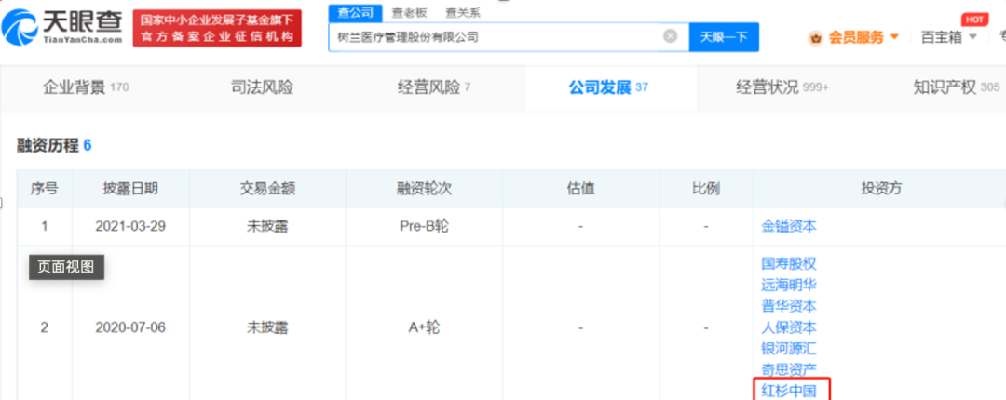Click the 披露日期 column header
This screenshot has width=1006, height=400.
(x=130, y=189)
